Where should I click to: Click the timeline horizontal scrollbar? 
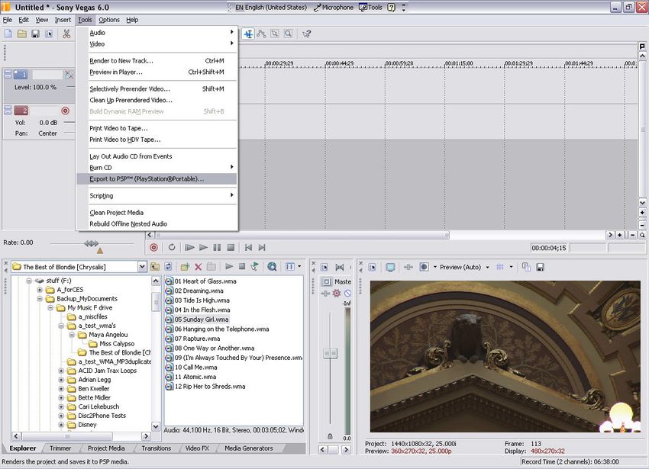[302, 235]
